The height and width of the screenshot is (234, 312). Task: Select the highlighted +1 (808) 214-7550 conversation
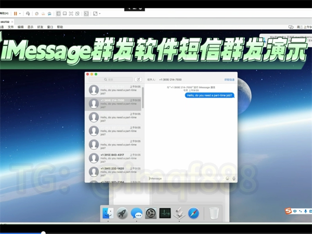pos(113,103)
